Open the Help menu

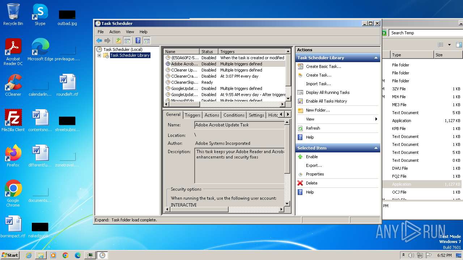[x=144, y=32]
